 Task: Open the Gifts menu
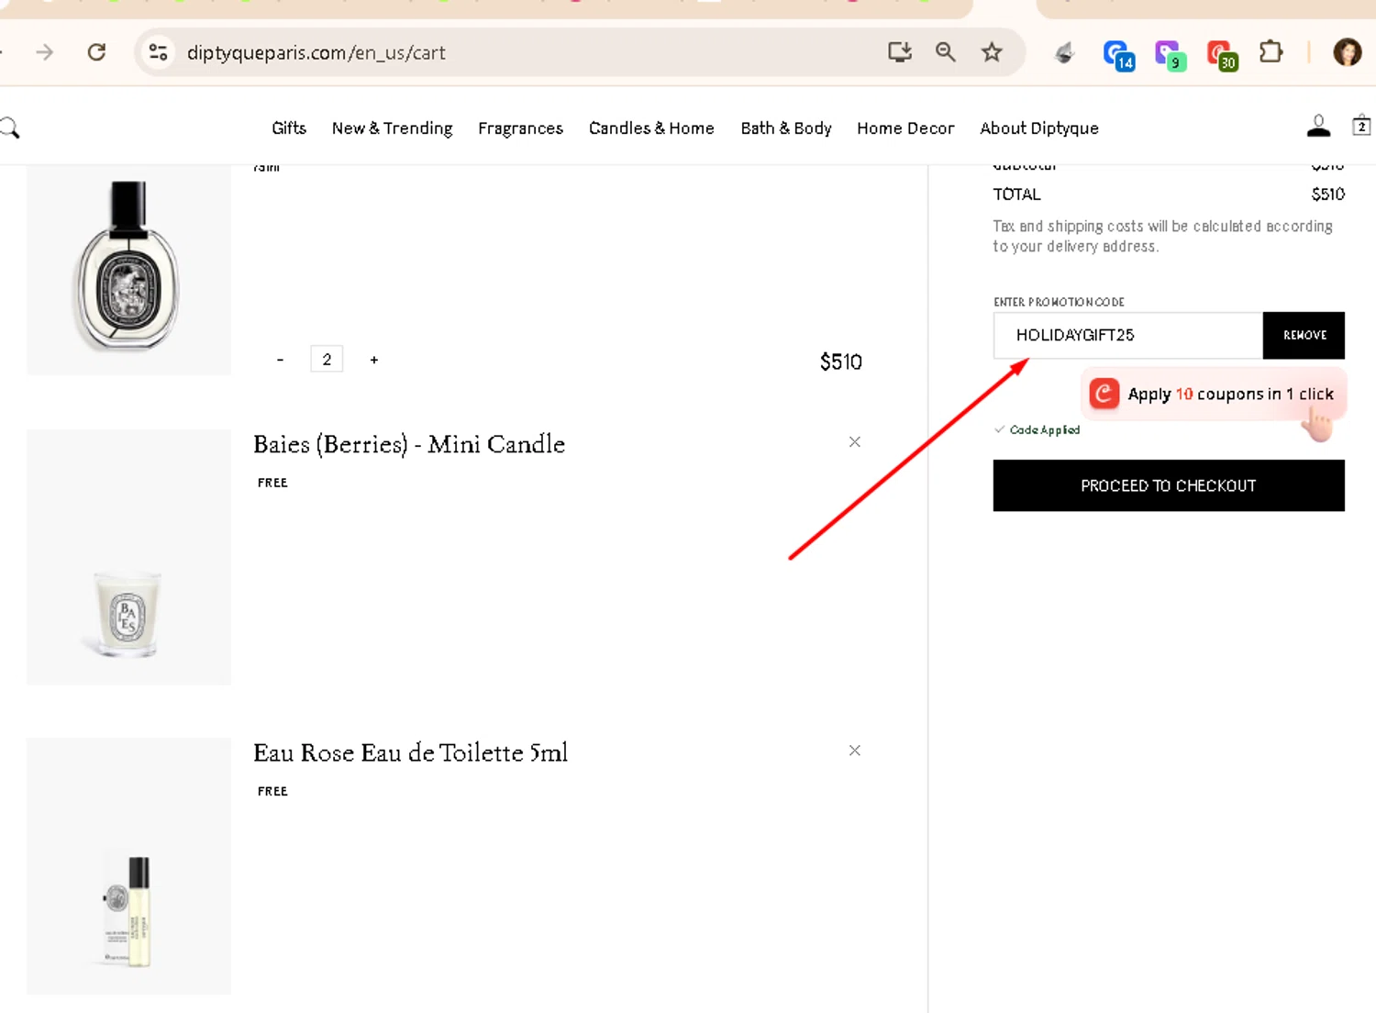tap(289, 128)
